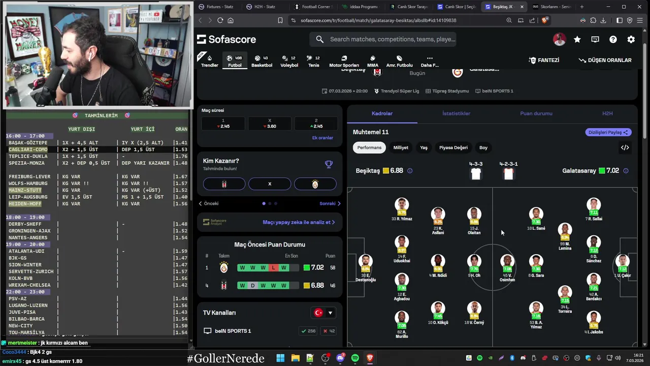Reload the page in browser
Viewport: 650px width, 366px height.
[x=220, y=20]
